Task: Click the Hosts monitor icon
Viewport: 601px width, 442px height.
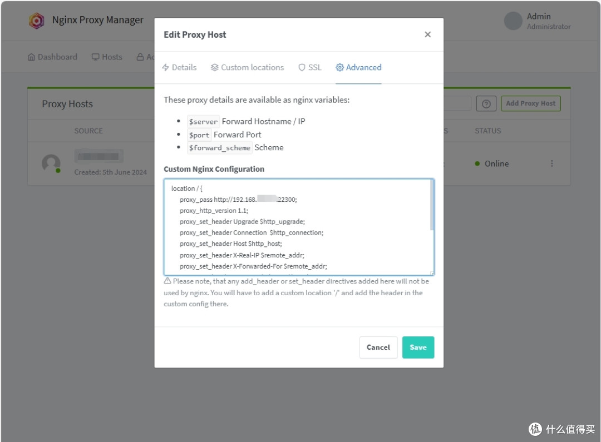Action: 96,57
